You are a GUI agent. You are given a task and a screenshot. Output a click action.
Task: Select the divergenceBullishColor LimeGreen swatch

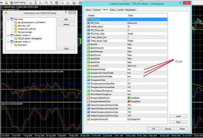(x=129, y=98)
